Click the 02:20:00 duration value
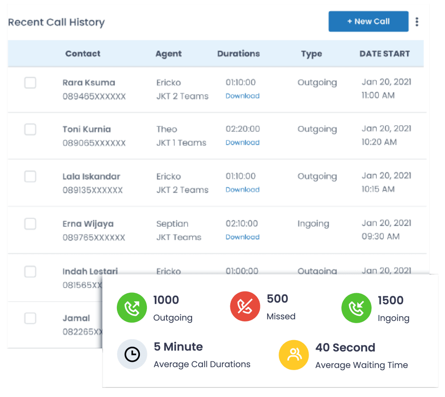 242,129
